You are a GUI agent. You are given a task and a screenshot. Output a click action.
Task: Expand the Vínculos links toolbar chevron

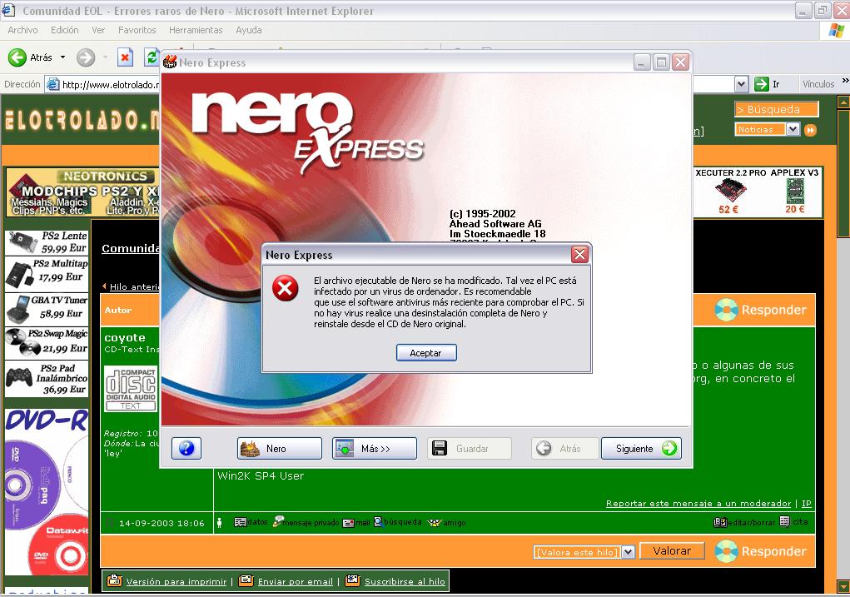[x=844, y=82]
